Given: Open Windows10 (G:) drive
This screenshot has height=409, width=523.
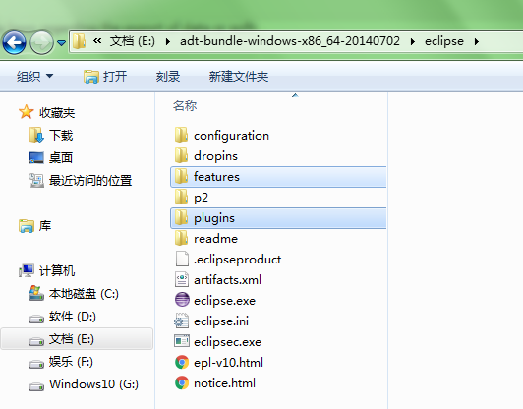Looking at the screenshot, I should 93,384.
